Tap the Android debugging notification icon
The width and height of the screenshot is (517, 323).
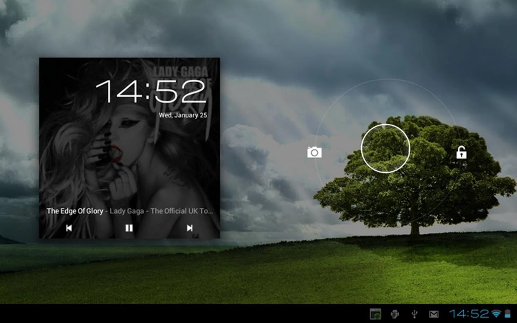click(x=395, y=314)
